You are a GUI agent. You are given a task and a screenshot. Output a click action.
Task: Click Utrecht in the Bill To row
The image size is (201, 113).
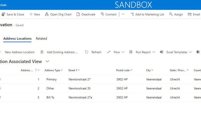point(175,97)
